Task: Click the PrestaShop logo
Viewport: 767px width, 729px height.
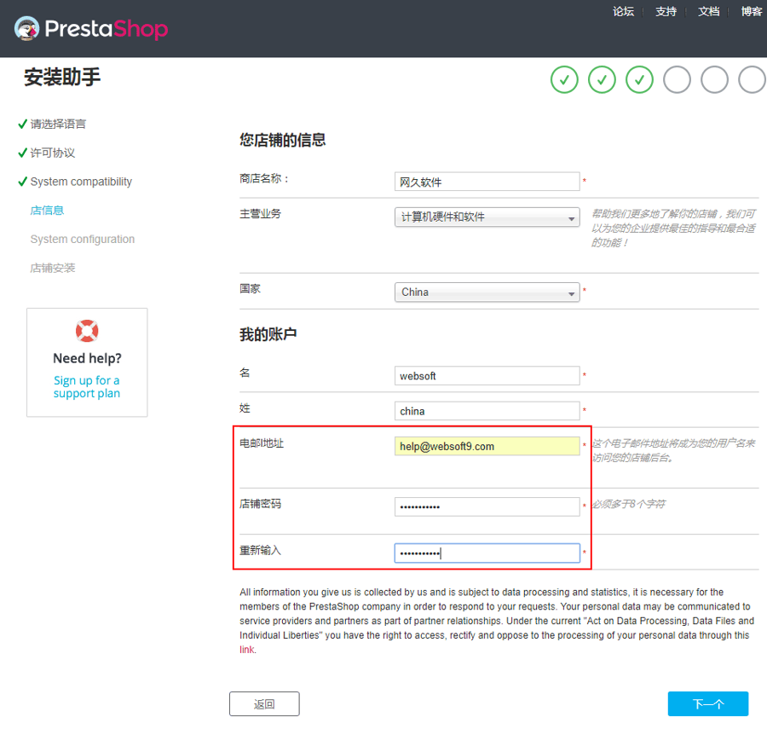Action: 91,28
